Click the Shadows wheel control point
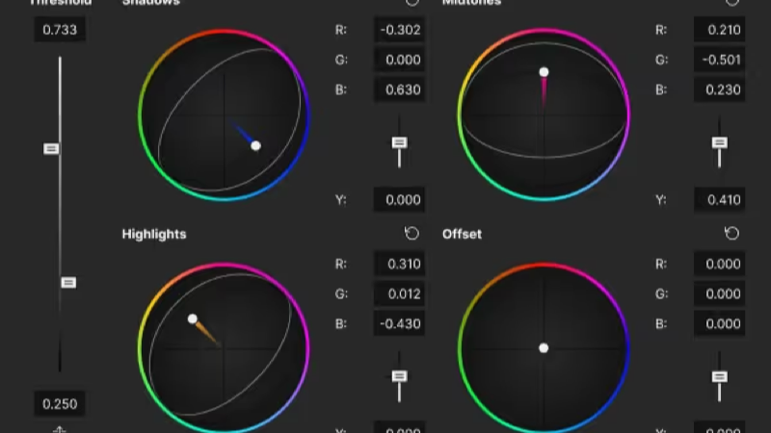Image resolution: width=771 pixels, height=433 pixels. point(255,146)
